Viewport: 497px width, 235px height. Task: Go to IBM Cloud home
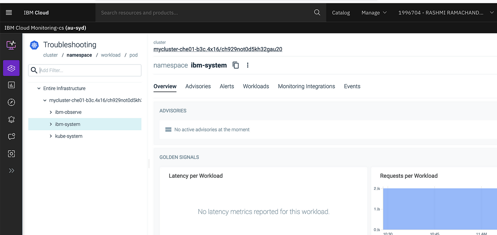[36, 12]
